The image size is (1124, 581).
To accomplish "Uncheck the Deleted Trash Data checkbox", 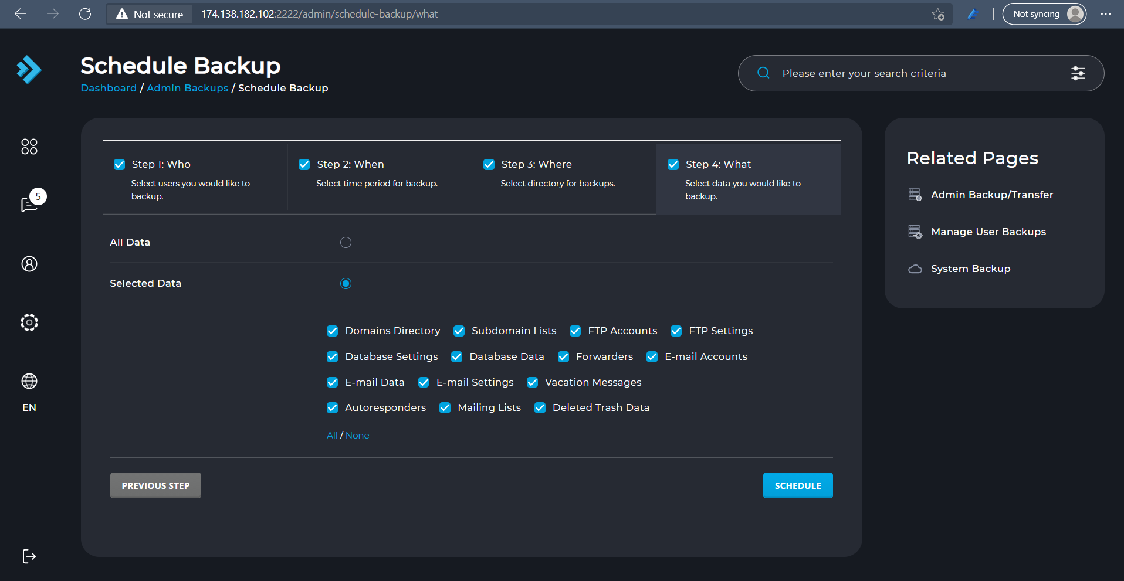I will pos(540,407).
